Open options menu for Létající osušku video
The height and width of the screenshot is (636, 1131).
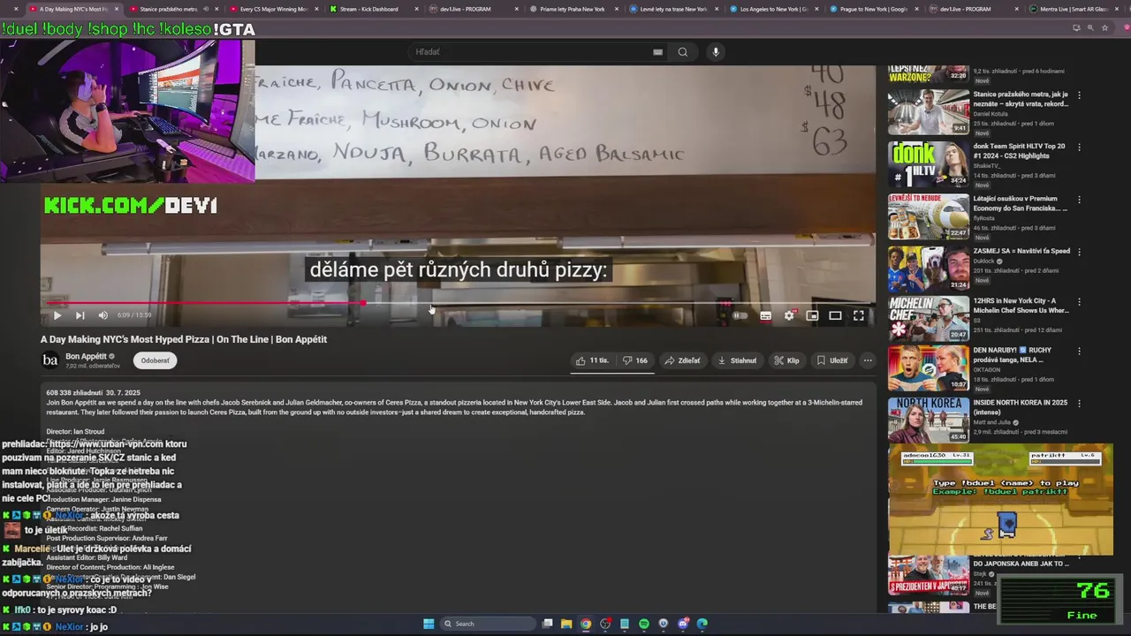click(1079, 200)
